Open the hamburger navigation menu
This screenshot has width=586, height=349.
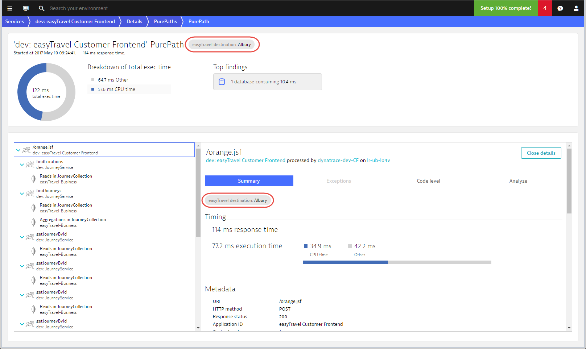click(10, 8)
